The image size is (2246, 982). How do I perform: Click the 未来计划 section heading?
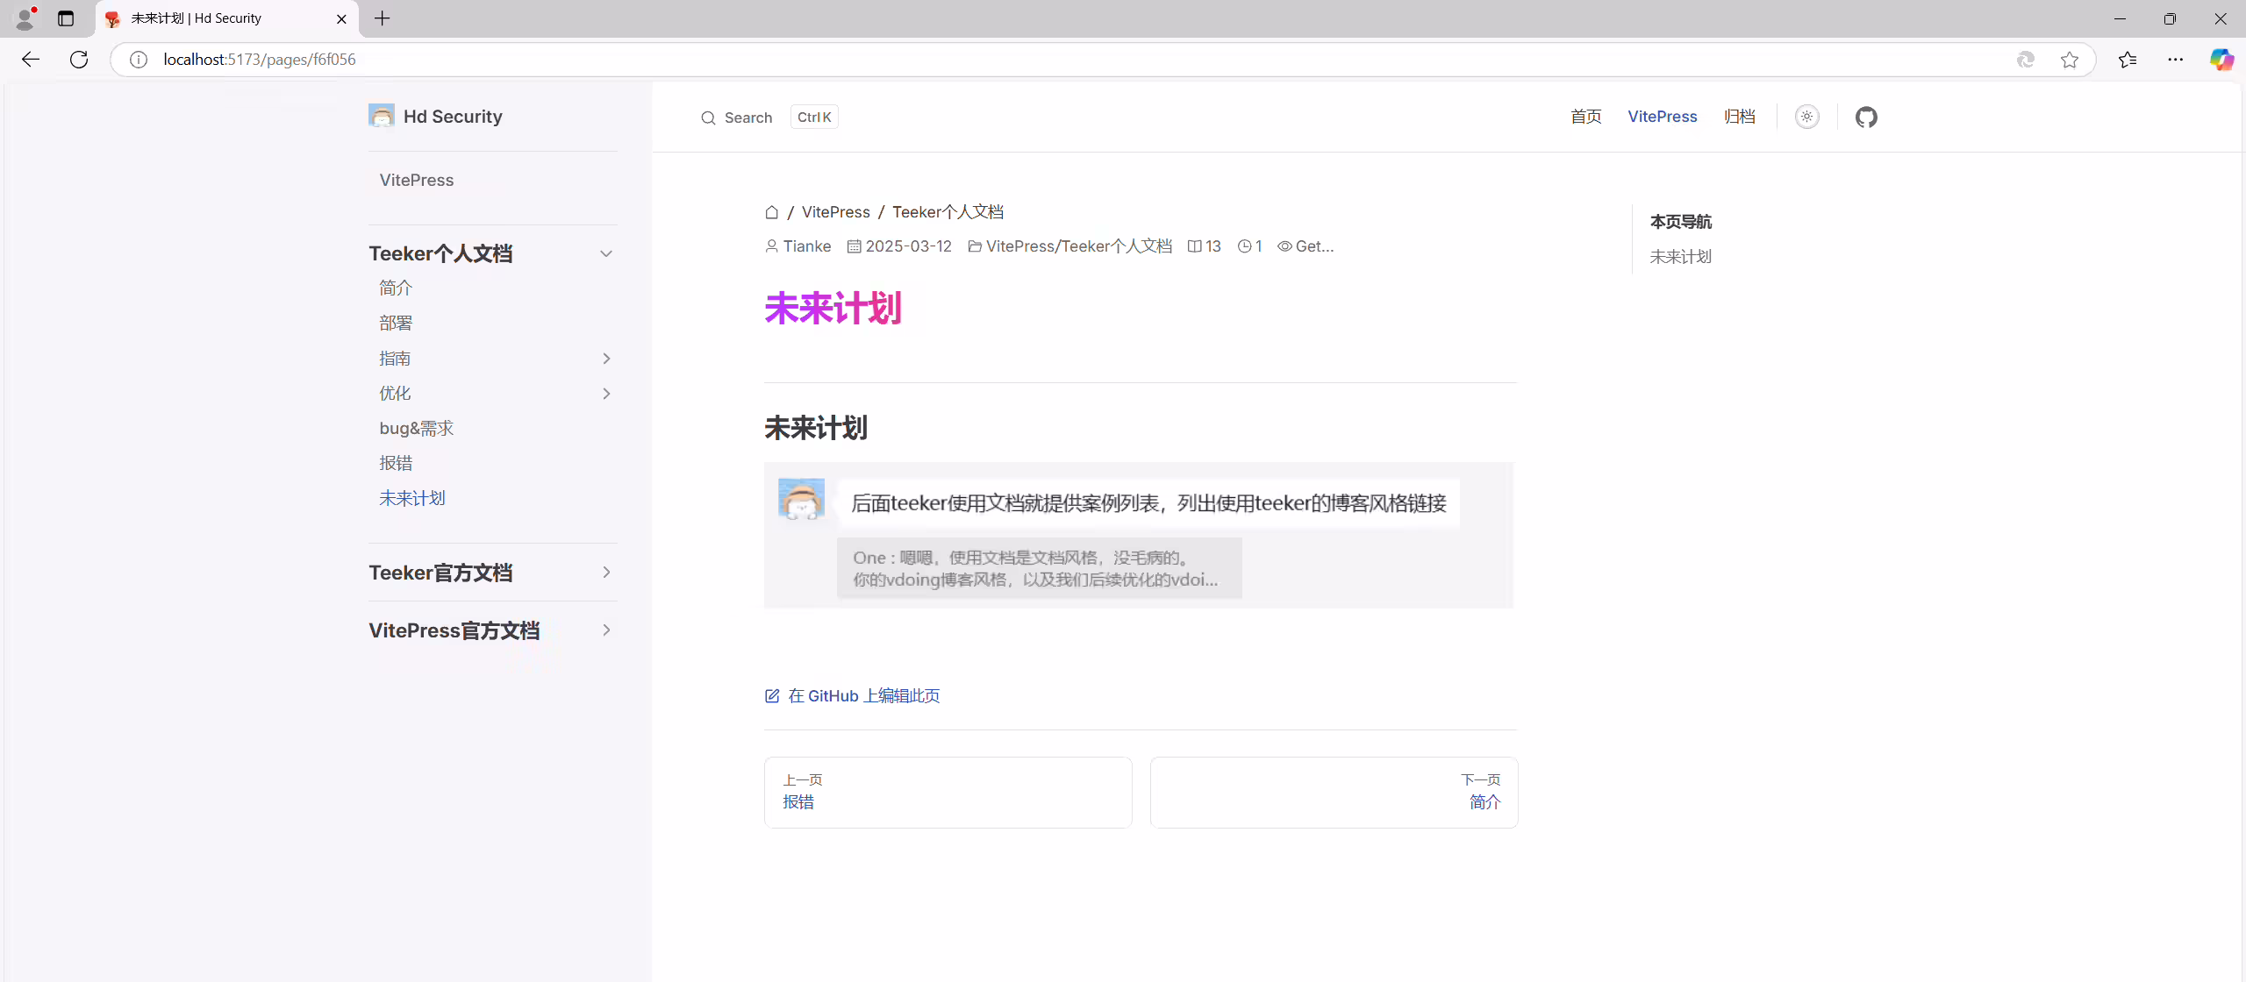816,428
